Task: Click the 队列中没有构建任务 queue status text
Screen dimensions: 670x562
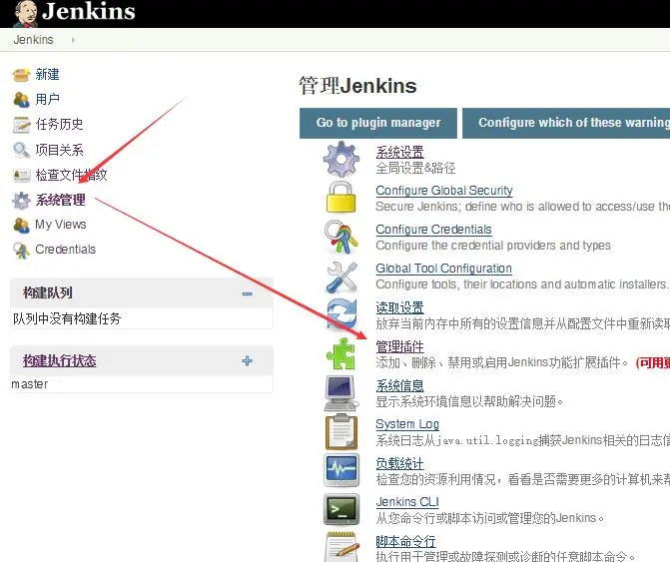Action: point(67,318)
